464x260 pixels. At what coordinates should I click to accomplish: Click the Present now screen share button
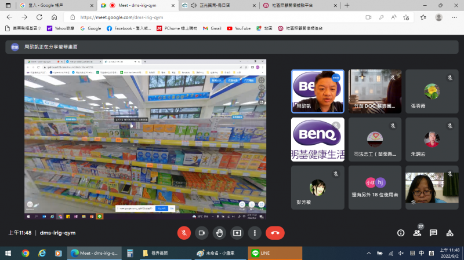click(x=237, y=233)
